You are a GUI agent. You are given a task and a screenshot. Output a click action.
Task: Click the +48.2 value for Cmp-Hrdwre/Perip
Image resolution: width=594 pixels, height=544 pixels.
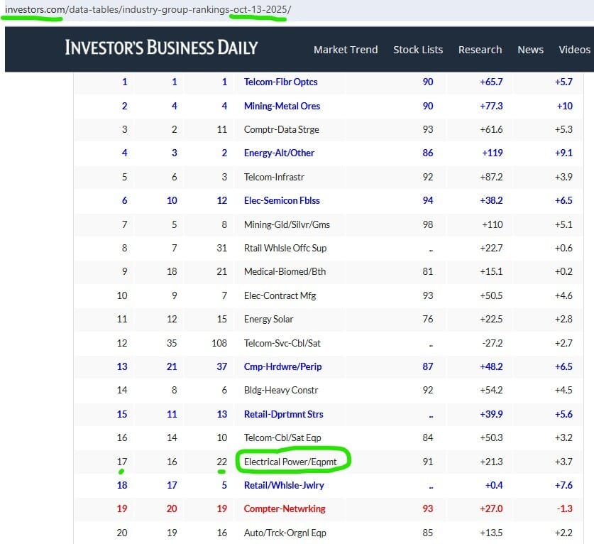(x=491, y=366)
